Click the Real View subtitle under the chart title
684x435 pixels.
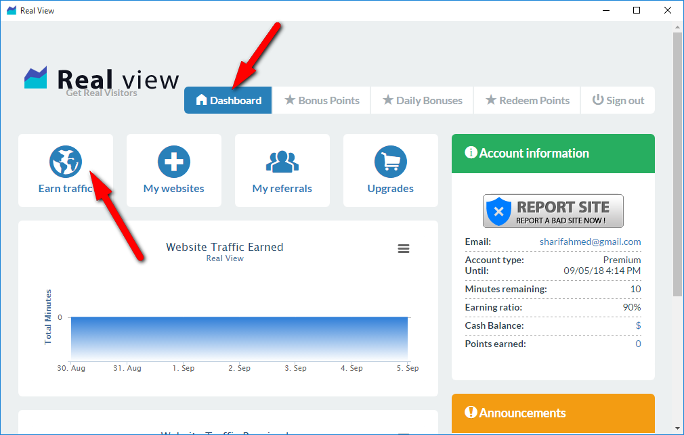click(x=225, y=258)
